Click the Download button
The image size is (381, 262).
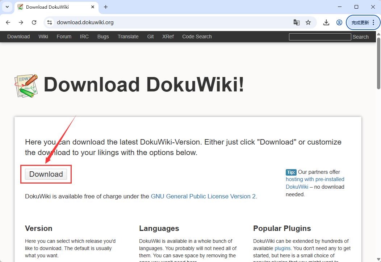46,174
